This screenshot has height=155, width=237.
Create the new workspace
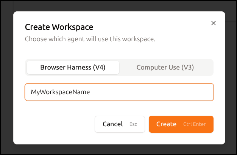[x=181, y=124]
